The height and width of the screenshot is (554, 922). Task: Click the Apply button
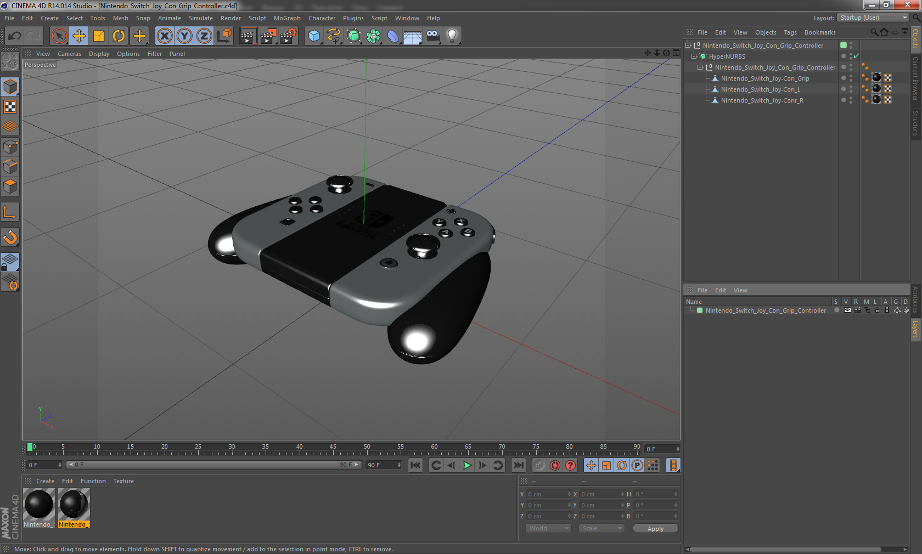click(655, 529)
